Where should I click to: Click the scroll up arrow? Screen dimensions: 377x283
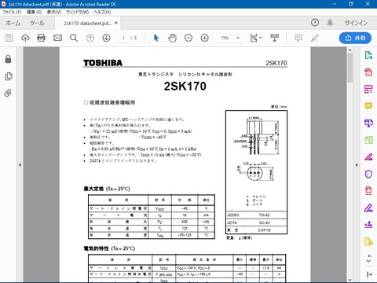click(350, 50)
